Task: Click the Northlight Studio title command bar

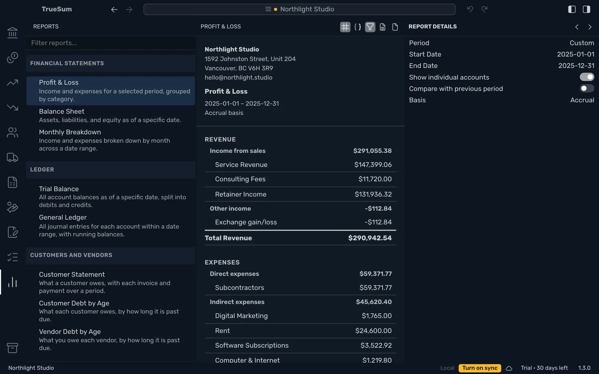Action: click(299, 9)
